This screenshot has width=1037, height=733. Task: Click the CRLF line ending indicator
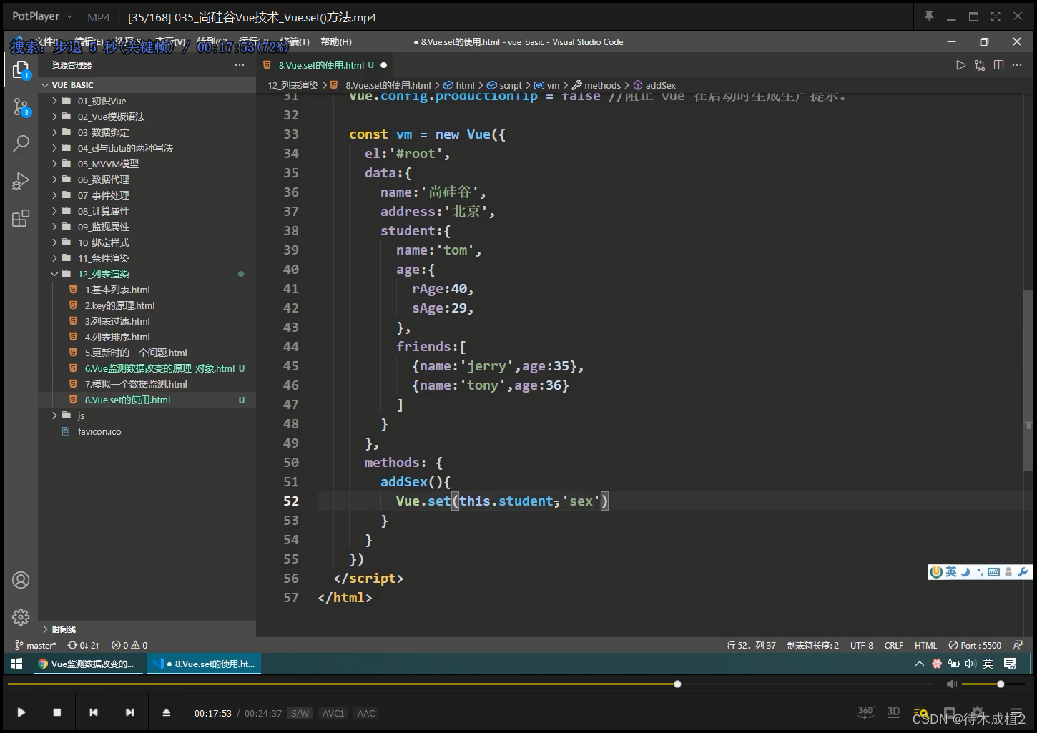[893, 645]
